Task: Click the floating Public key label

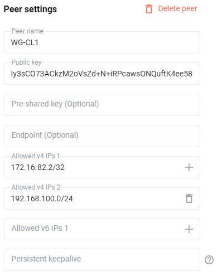Action: click(26, 62)
